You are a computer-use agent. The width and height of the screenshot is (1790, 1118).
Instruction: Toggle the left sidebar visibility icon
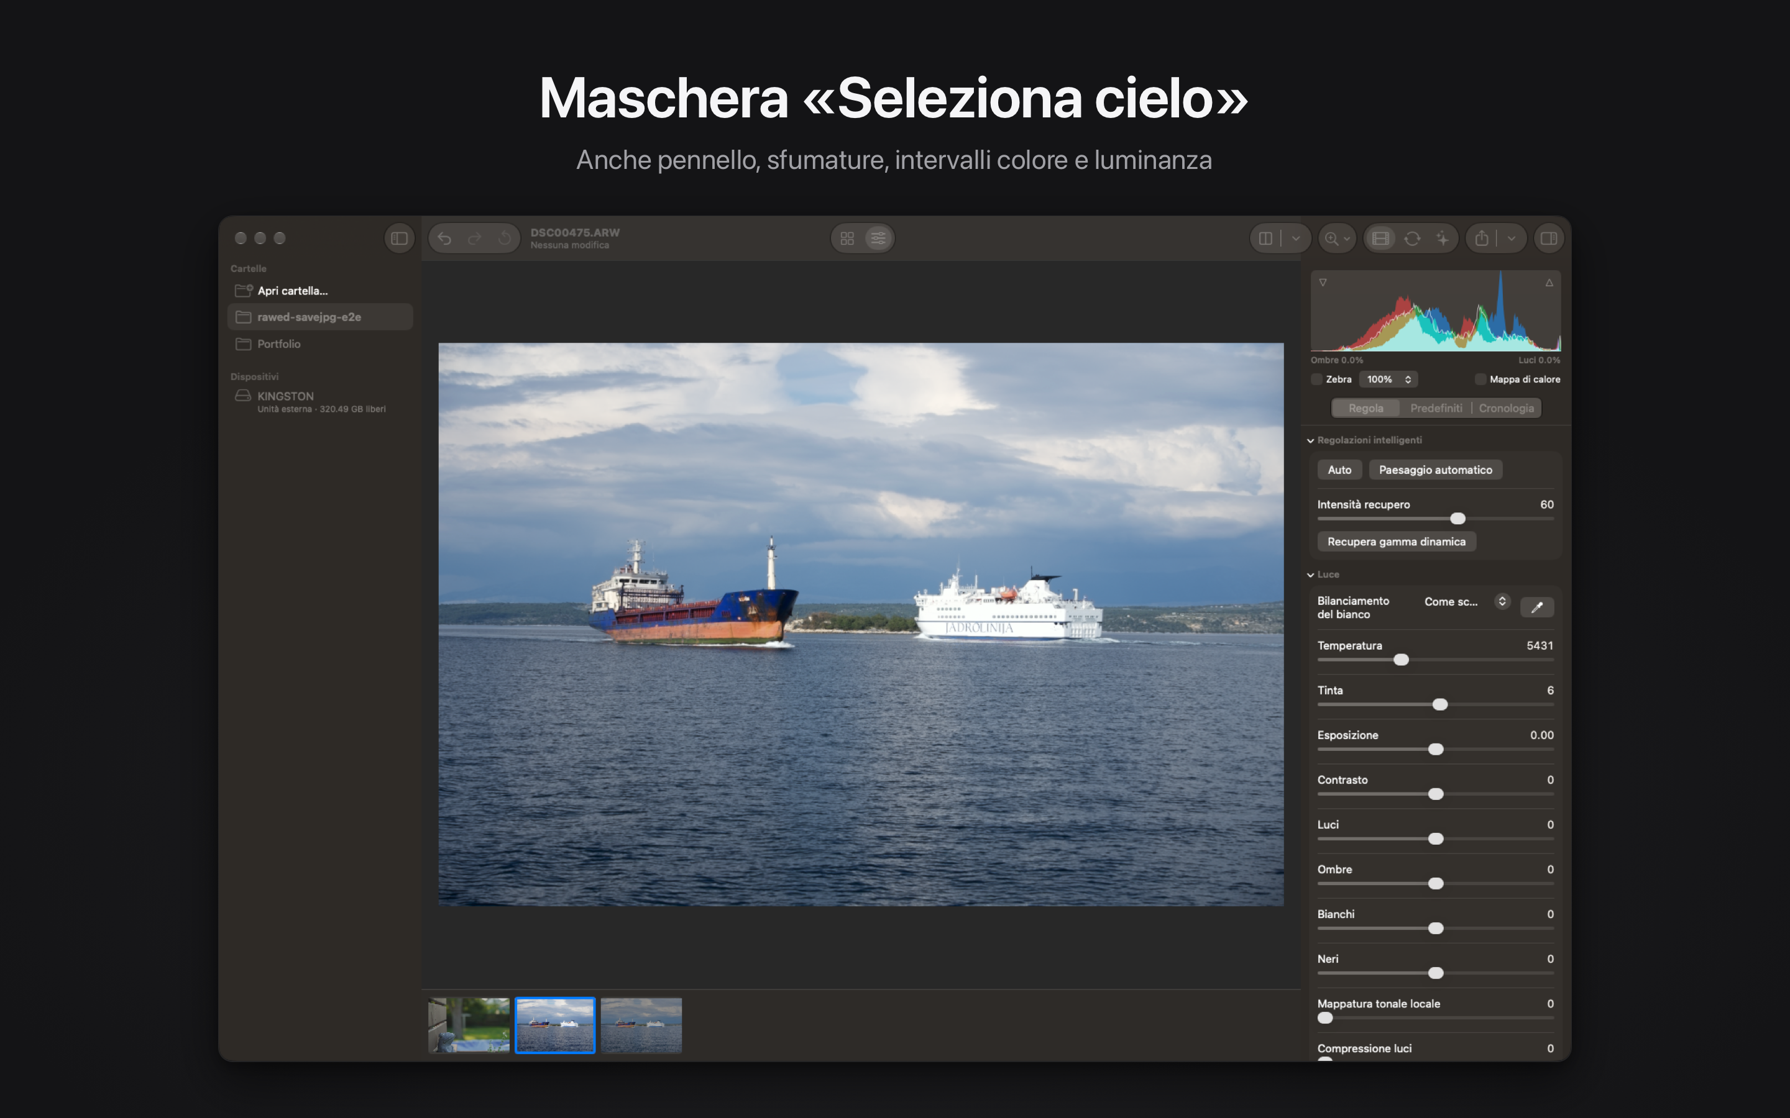coord(400,238)
